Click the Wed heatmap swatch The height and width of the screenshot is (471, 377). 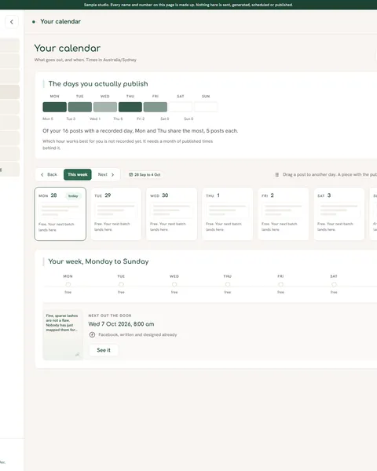click(x=105, y=107)
